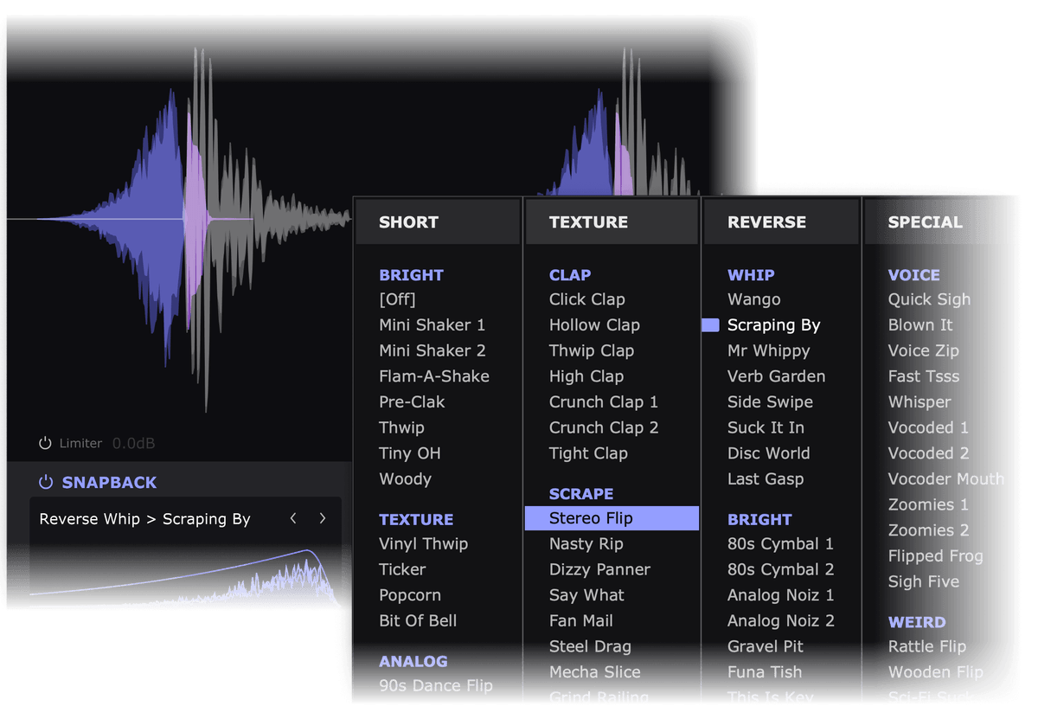The image size is (1038, 706).
Task: Go to the next Snapback preset arrow
Action: click(323, 518)
